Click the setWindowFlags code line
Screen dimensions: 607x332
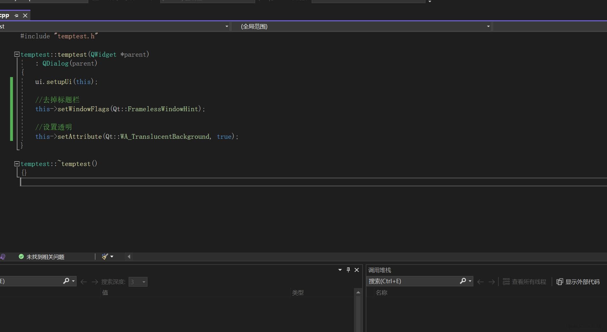click(120, 109)
